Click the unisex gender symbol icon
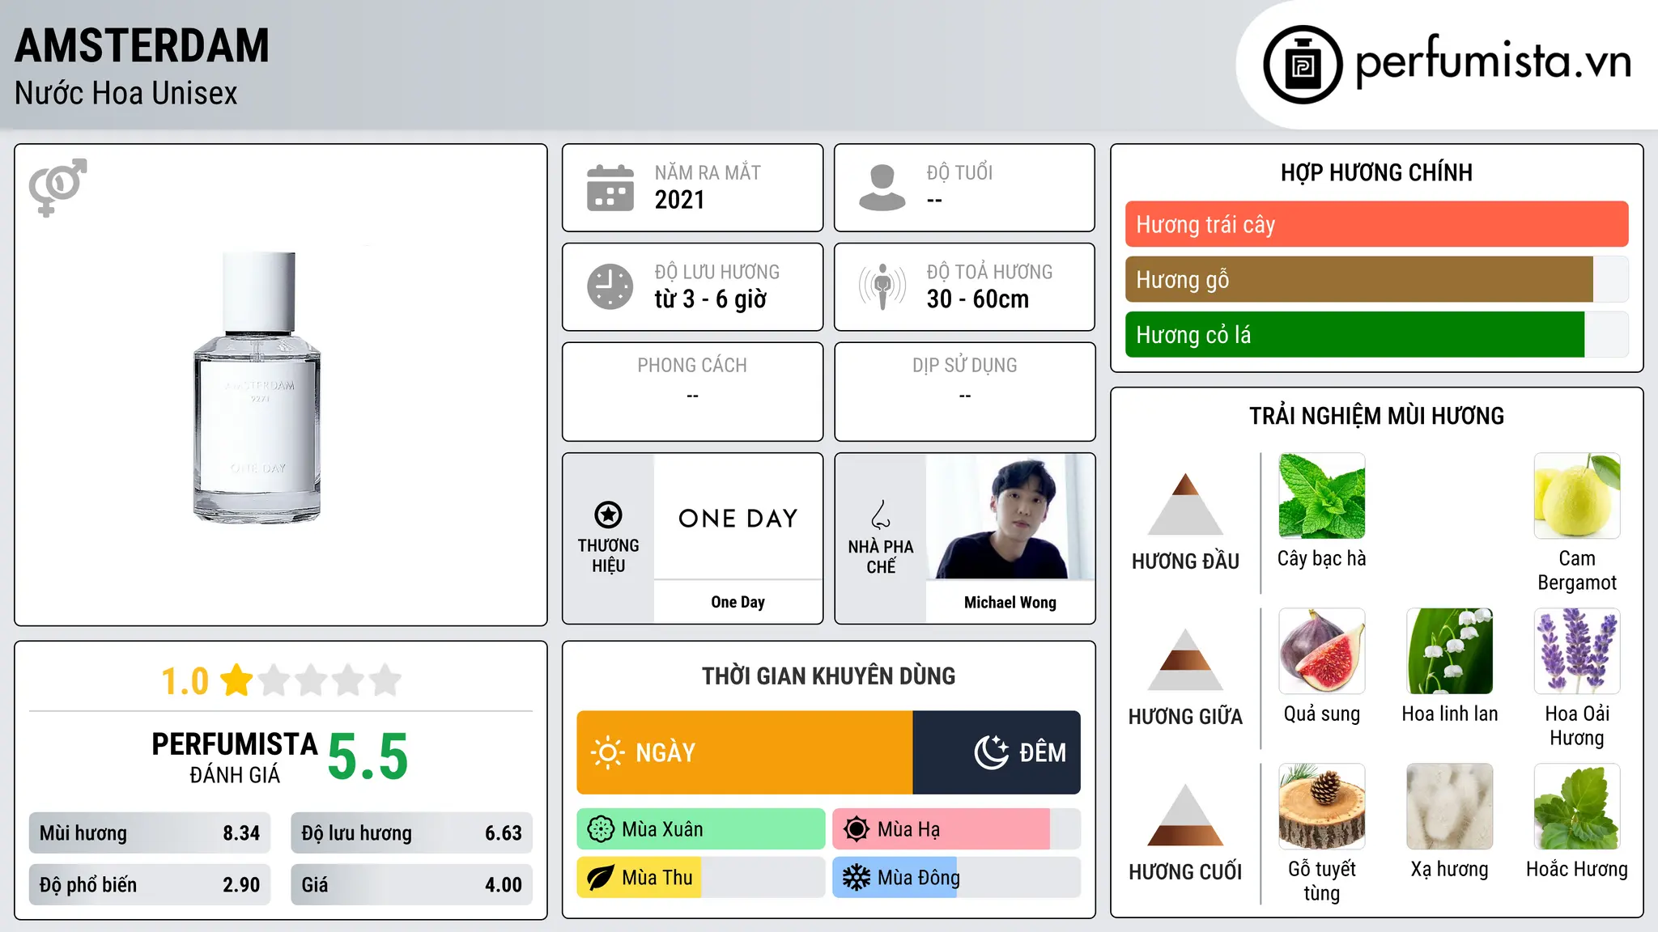The image size is (1658, 932). [x=58, y=187]
